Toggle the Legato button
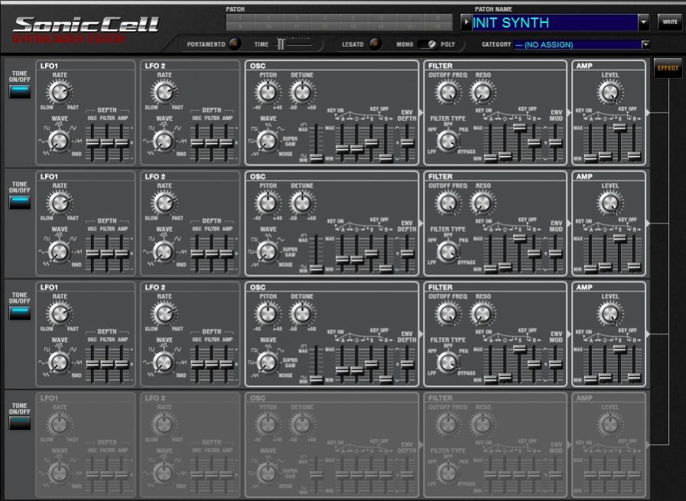Viewport: 686px width, 501px height. [x=375, y=44]
